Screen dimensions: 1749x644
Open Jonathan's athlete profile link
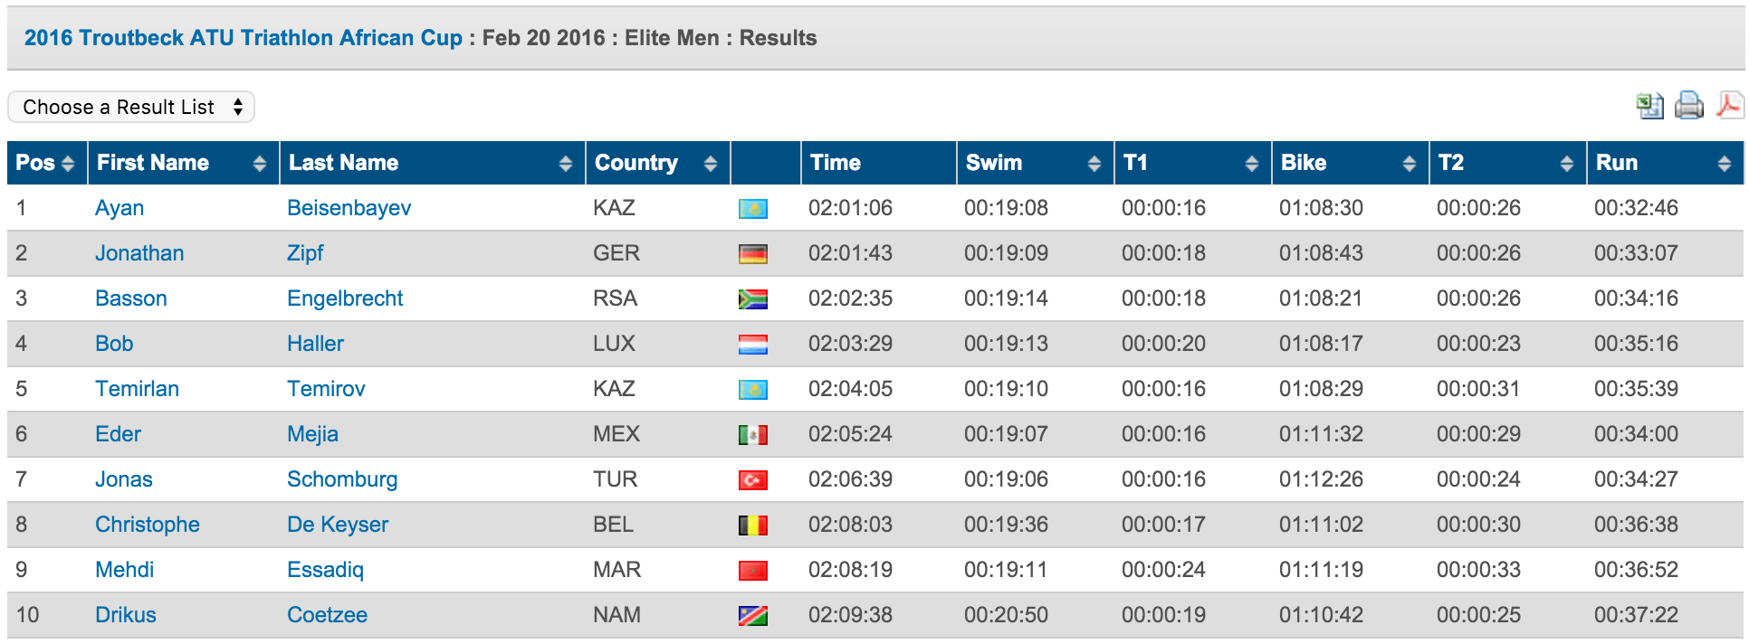point(139,253)
